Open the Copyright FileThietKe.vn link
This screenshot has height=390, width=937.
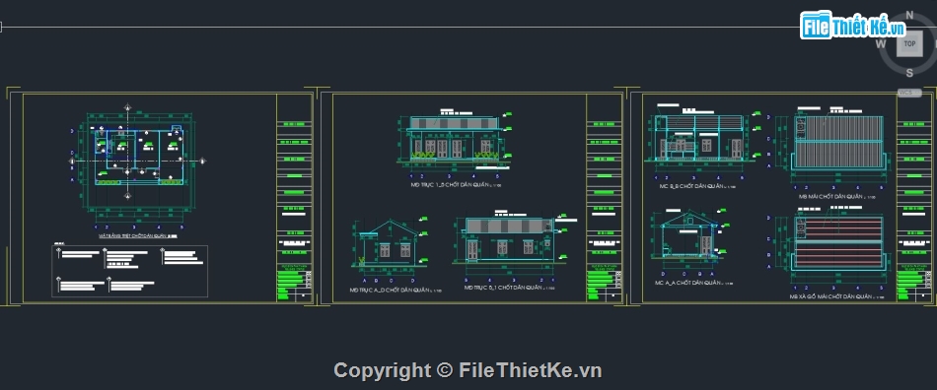468,370
